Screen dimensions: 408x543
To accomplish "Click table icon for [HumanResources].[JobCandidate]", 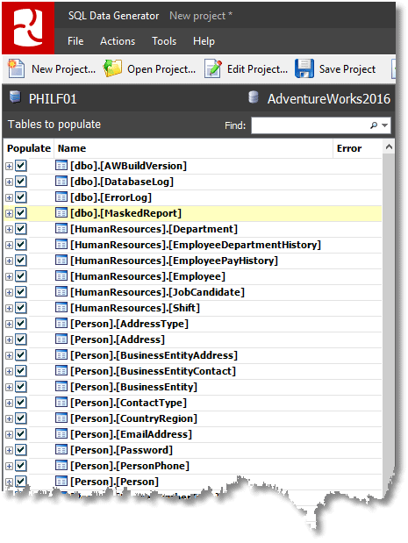I will coord(61,292).
